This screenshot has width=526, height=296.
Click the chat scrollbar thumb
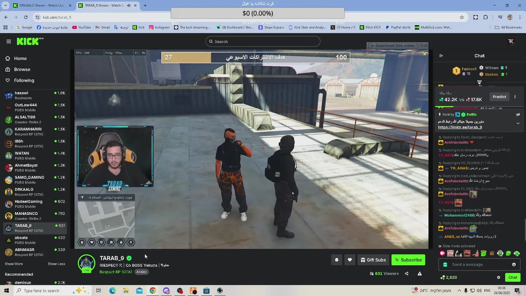[x=524, y=230]
